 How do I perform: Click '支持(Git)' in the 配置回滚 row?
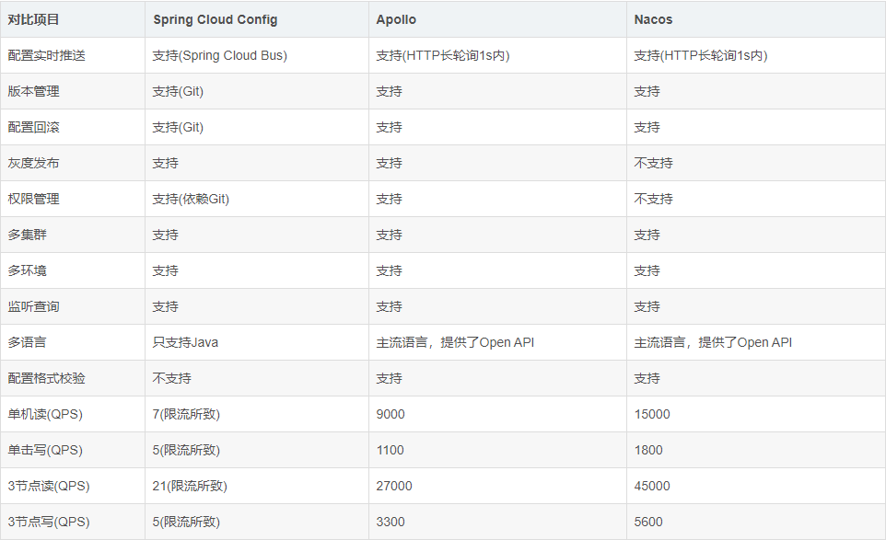(178, 127)
